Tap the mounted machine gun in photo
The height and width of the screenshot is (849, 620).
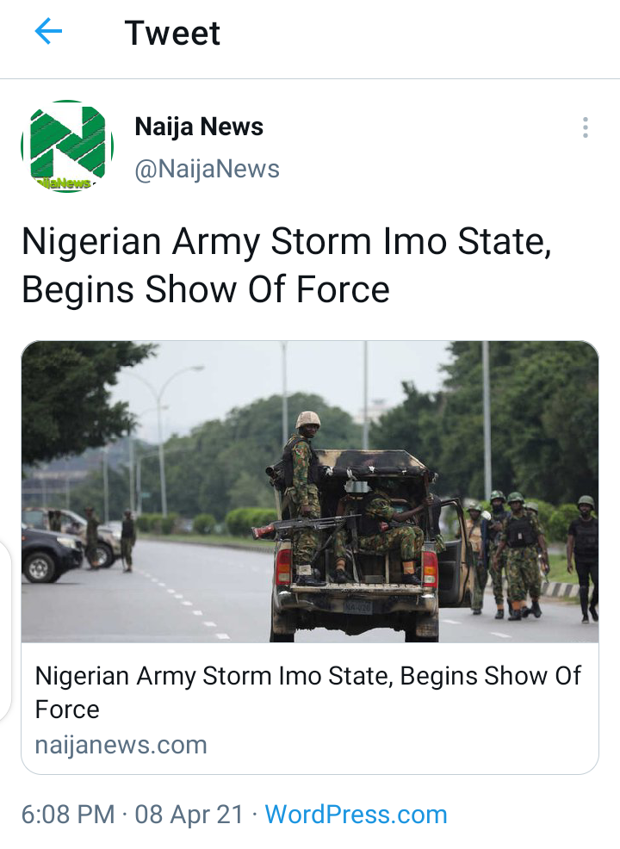304,525
